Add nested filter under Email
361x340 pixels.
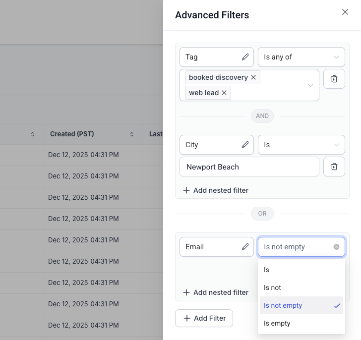tap(216, 292)
